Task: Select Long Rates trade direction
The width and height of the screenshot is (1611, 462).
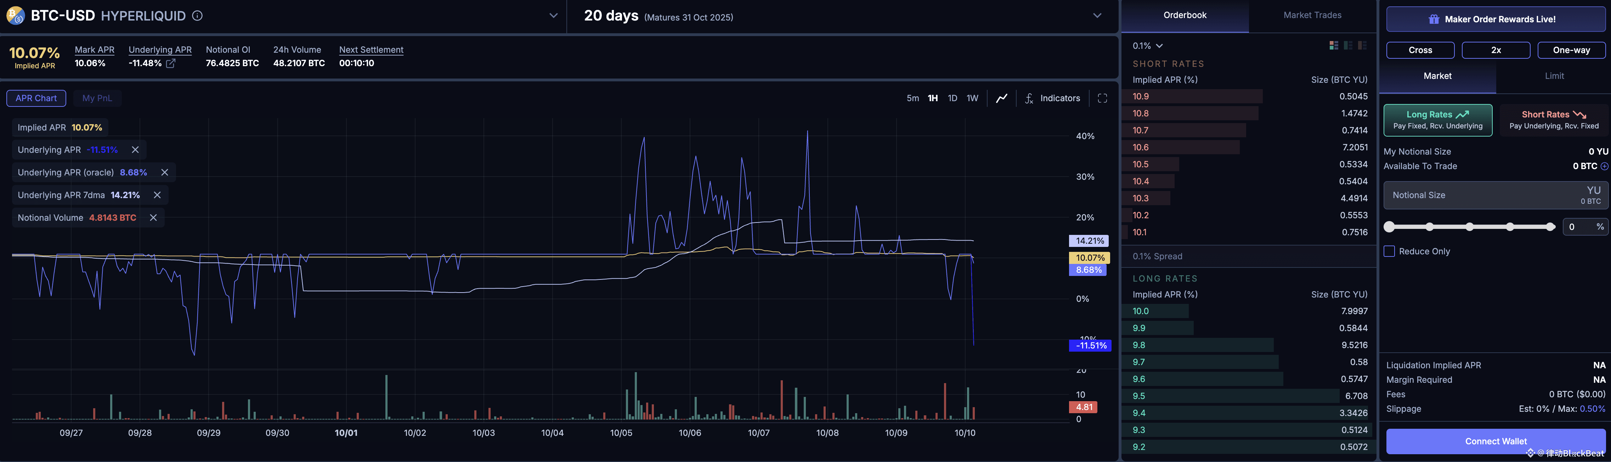Action: click(1437, 120)
